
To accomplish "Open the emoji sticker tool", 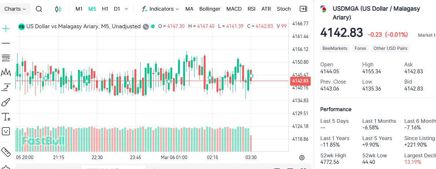I will (x=6, y=131).
